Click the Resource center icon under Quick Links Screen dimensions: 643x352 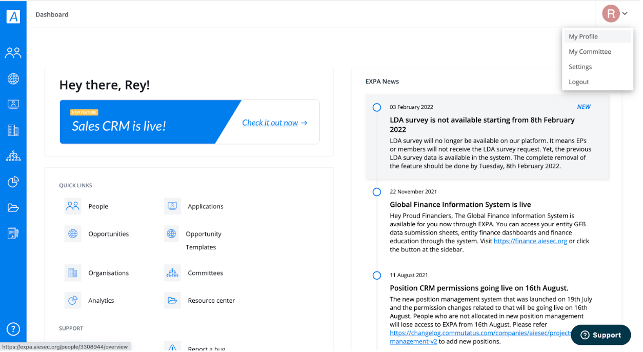172,301
